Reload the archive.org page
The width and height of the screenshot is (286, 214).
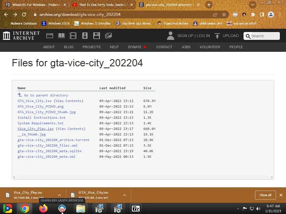pos(24,14)
